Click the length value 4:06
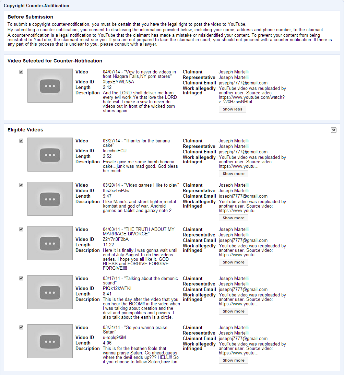 click(107, 343)
